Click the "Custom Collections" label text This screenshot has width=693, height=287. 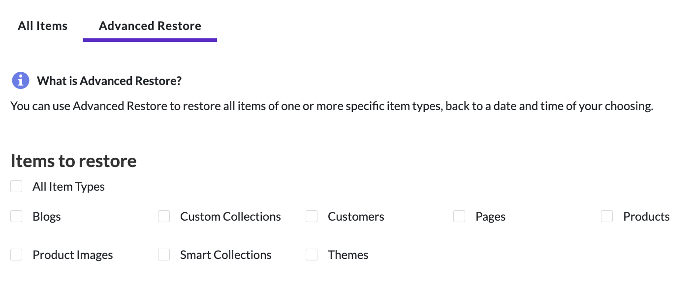click(x=230, y=217)
